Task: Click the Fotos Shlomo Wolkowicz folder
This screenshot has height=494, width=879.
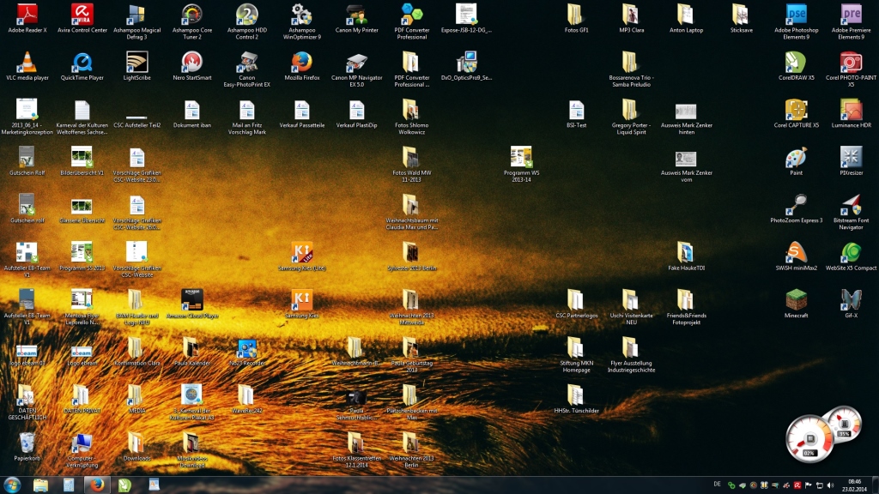Action: [411, 109]
